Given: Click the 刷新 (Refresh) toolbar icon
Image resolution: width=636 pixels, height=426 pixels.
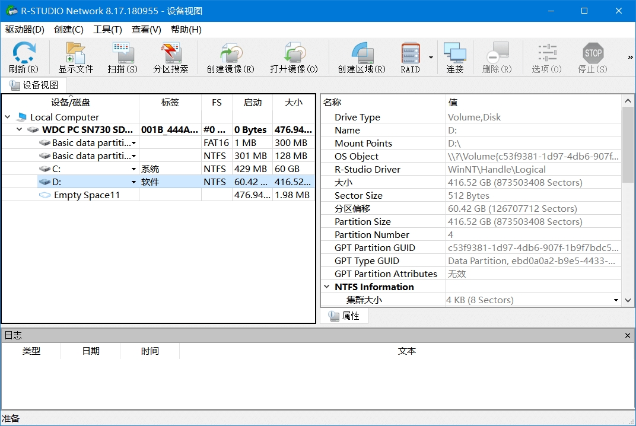Looking at the screenshot, I should (23, 57).
